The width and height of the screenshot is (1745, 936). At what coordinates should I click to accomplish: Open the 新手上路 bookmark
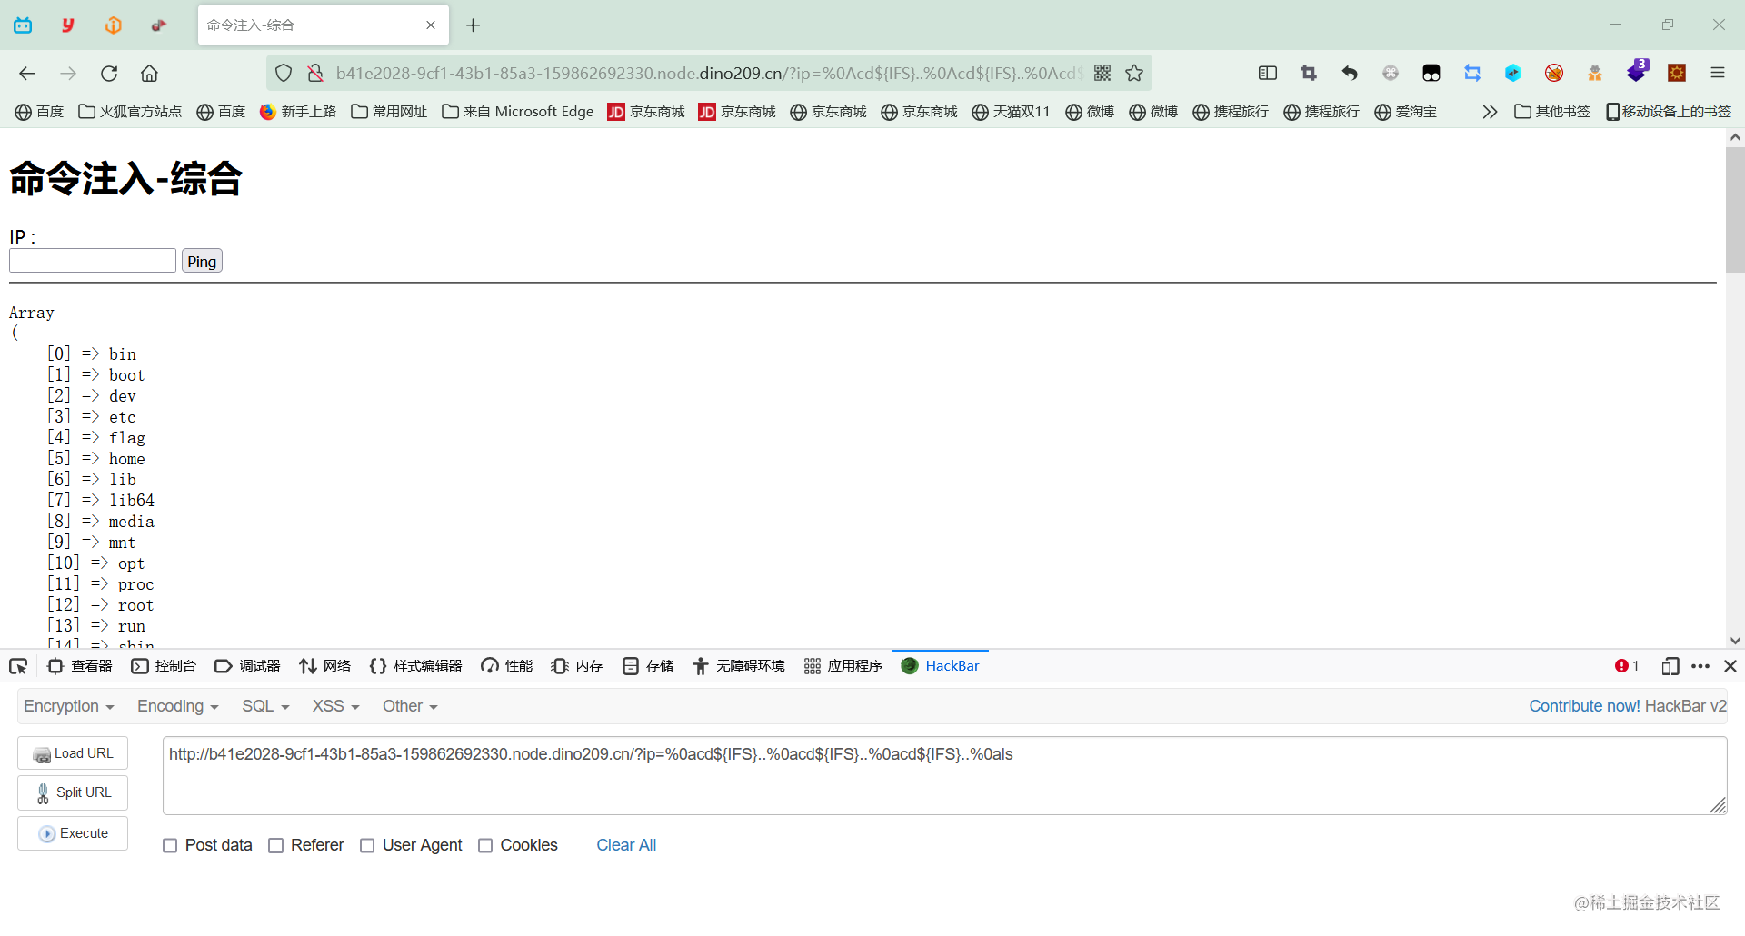pyautogui.click(x=298, y=112)
